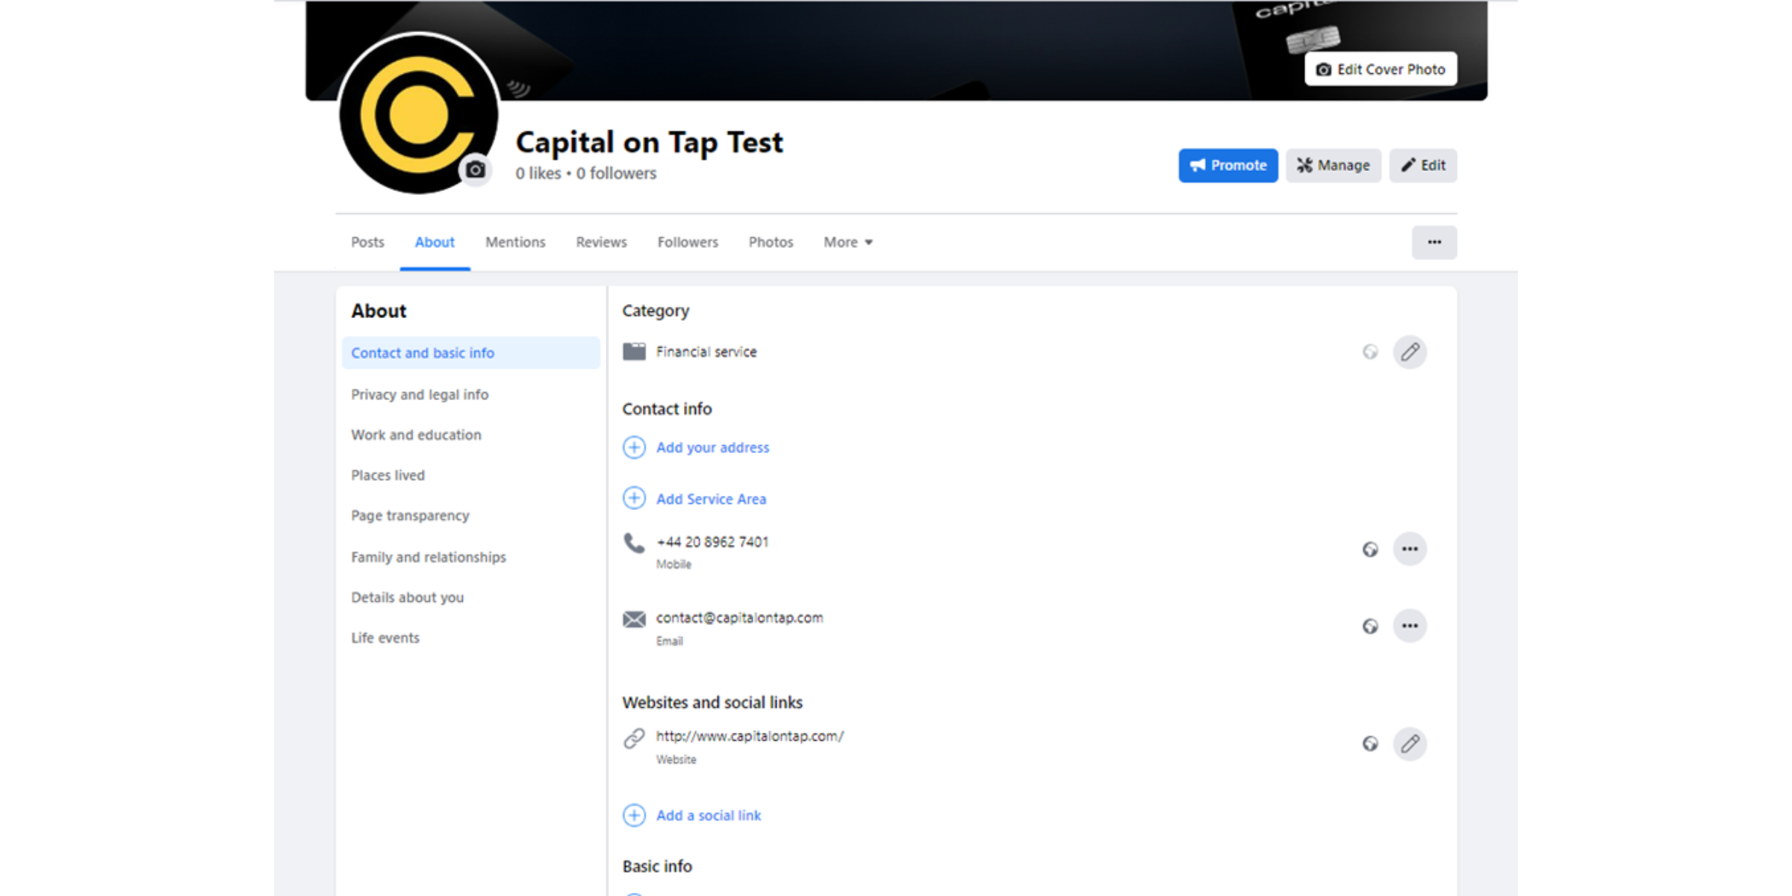
Task: Click the blue Promote button
Action: 1228,165
